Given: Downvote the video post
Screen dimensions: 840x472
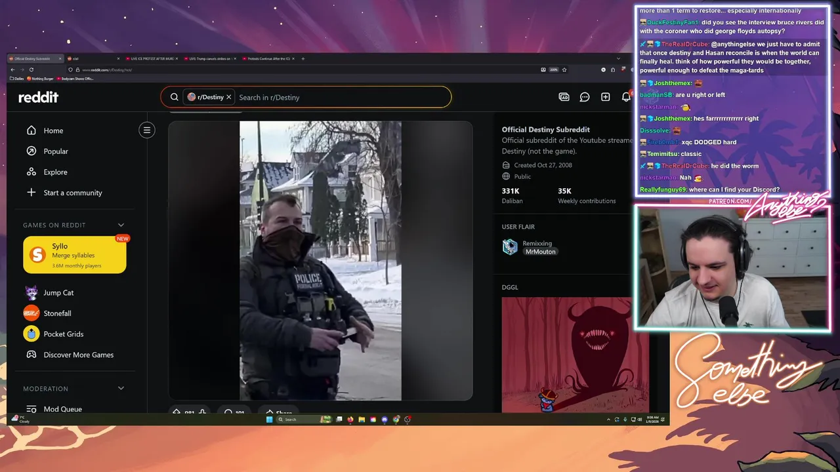Looking at the screenshot, I should 202,412.
